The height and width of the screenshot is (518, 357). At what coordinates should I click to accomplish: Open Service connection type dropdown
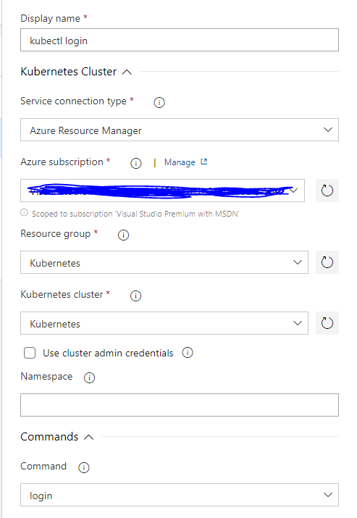point(180,130)
